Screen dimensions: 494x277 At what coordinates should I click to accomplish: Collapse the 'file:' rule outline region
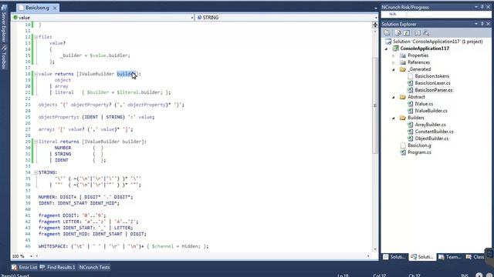pos(36,37)
